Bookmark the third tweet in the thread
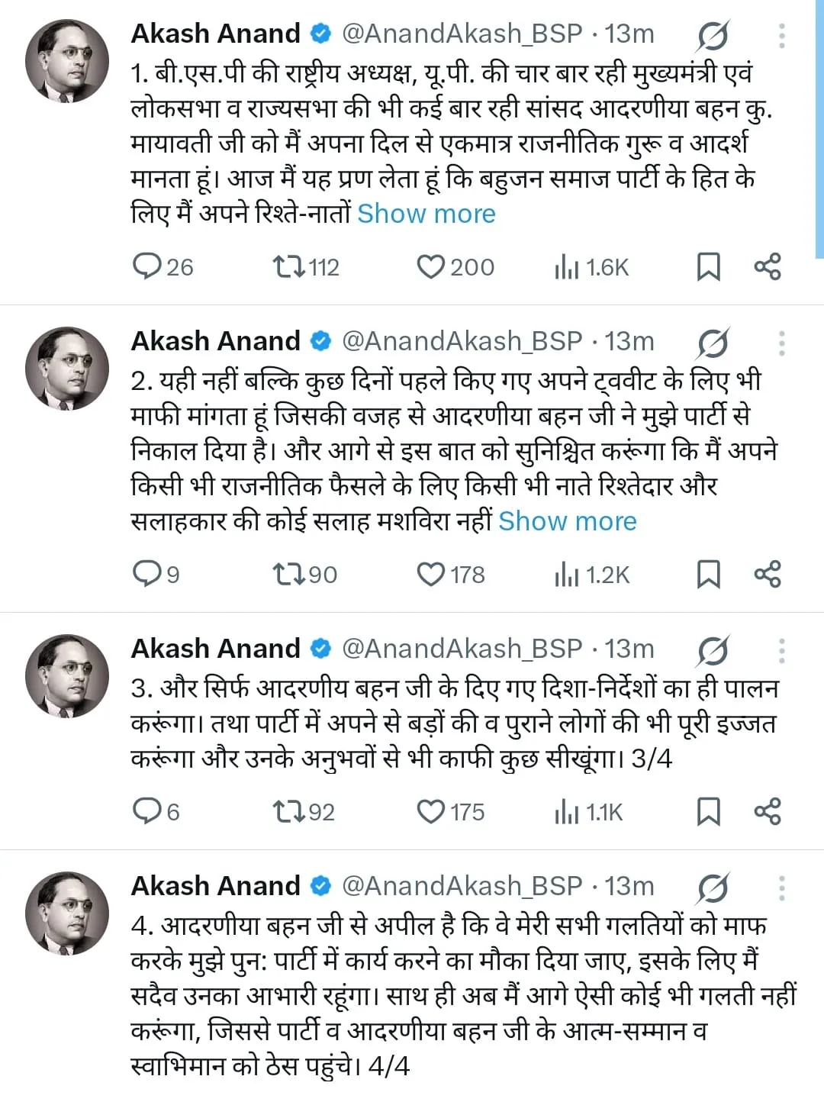Screen dimensions: 824x1102 point(710,812)
